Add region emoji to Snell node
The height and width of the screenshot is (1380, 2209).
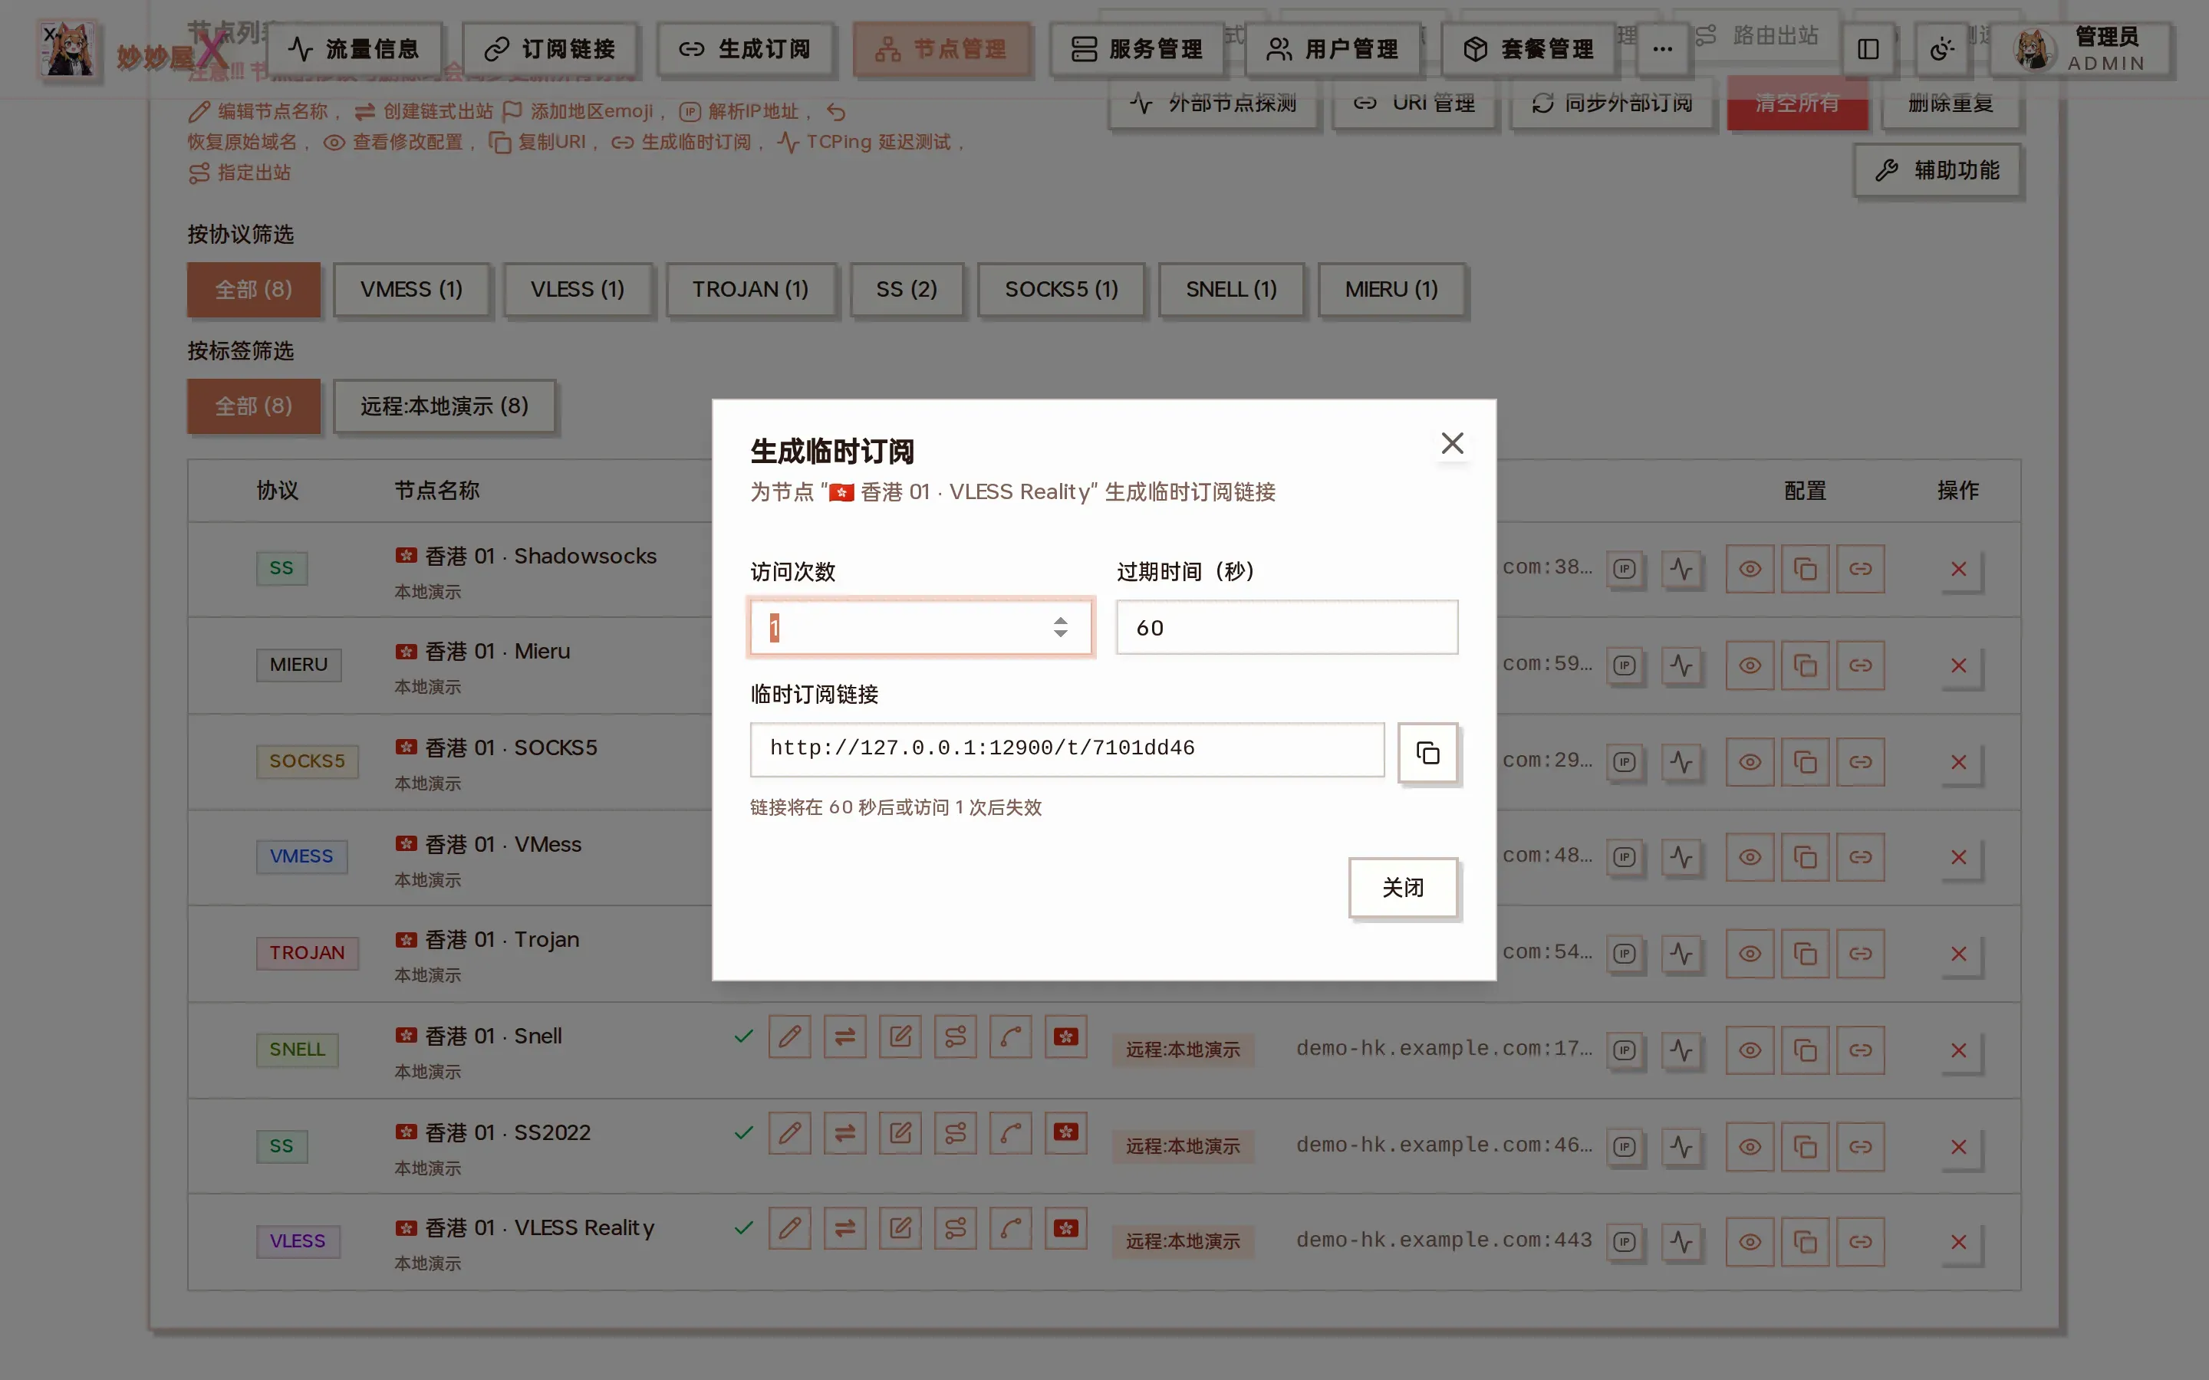1066,1037
